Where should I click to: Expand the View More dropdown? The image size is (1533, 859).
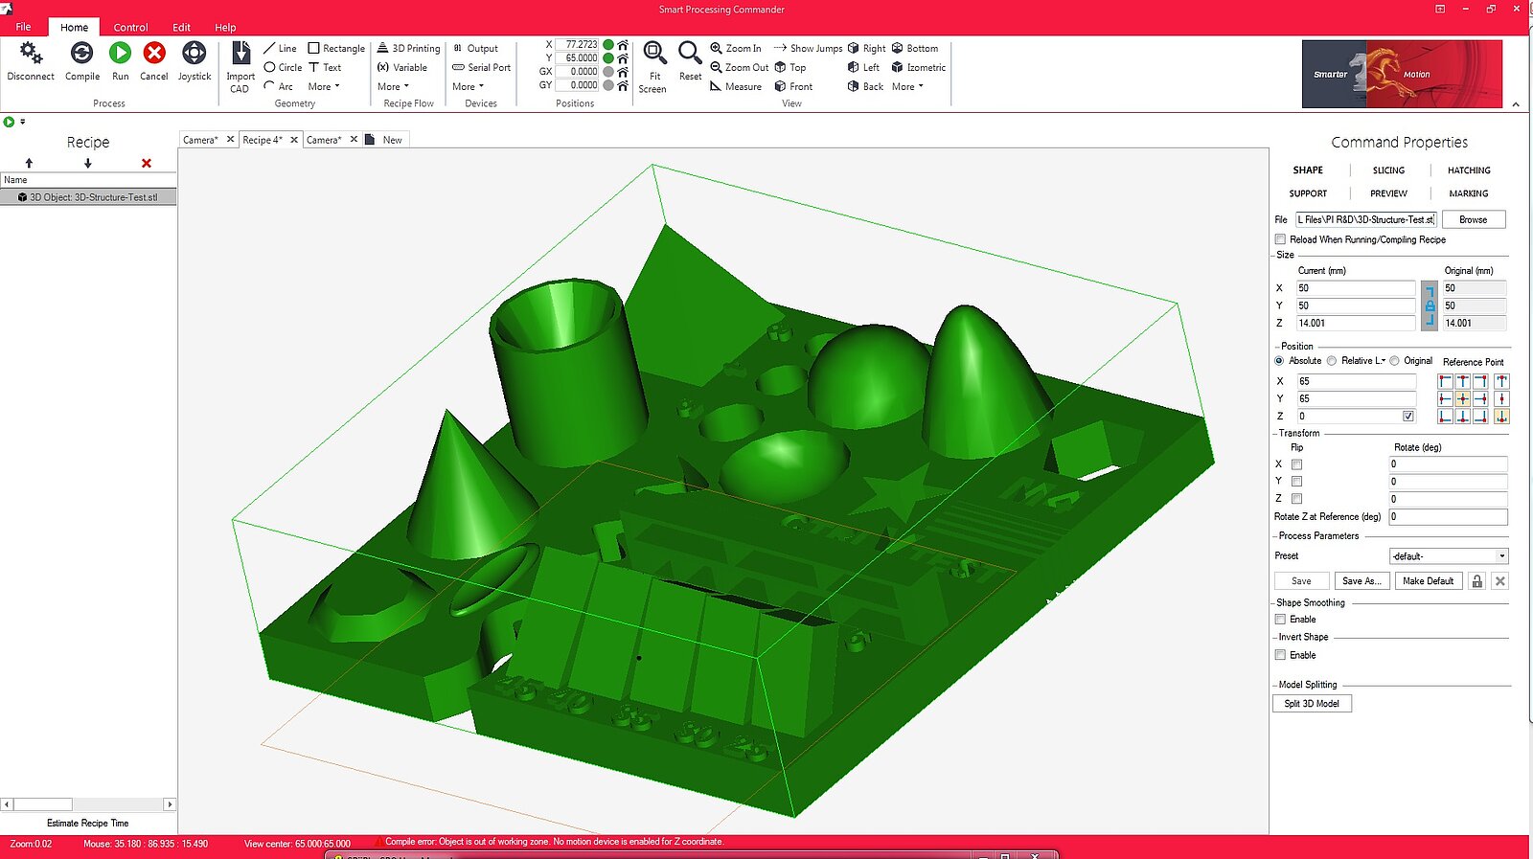[907, 86]
